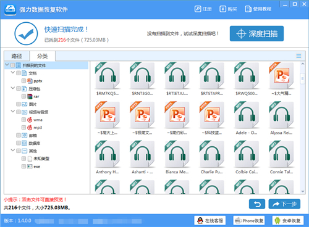Check the wma checkbox
309x227 pixels.
(23, 120)
